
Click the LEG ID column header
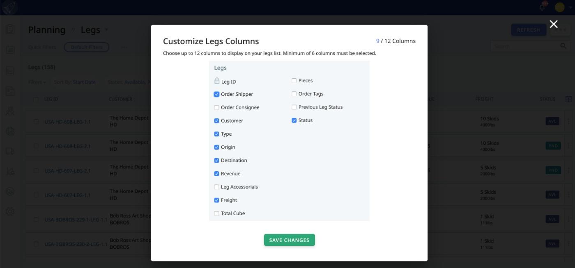click(51, 99)
